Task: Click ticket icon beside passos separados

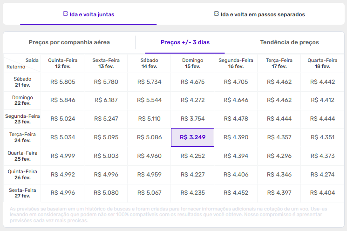Action: [x=216, y=14]
